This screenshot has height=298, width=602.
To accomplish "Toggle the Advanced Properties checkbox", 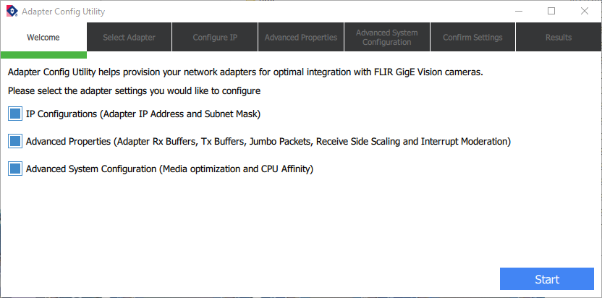I will pos(15,141).
